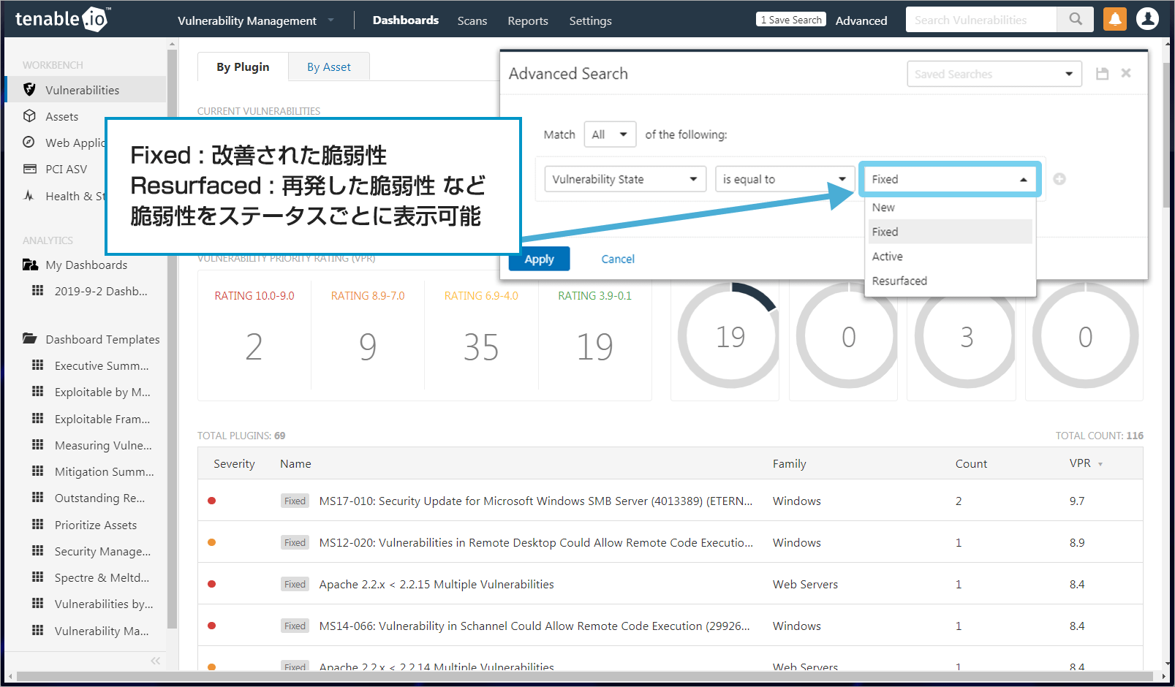Click grid icon beside 2019-9-2 Dashboard

click(38, 290)
